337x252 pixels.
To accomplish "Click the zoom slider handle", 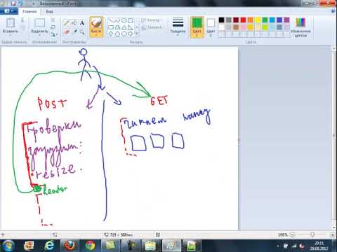I will [x=312, y=234].
